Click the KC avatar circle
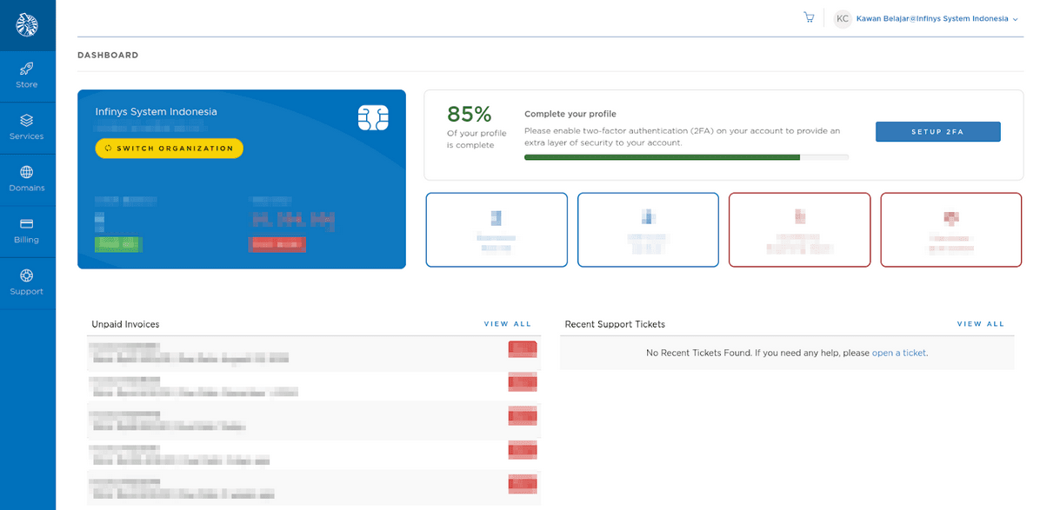This screenshot has height=510, width=1040. [841, 18]
